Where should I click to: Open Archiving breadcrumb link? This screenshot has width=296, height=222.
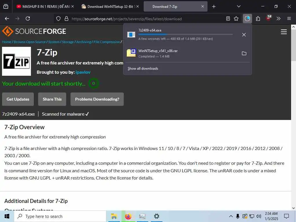84,42
